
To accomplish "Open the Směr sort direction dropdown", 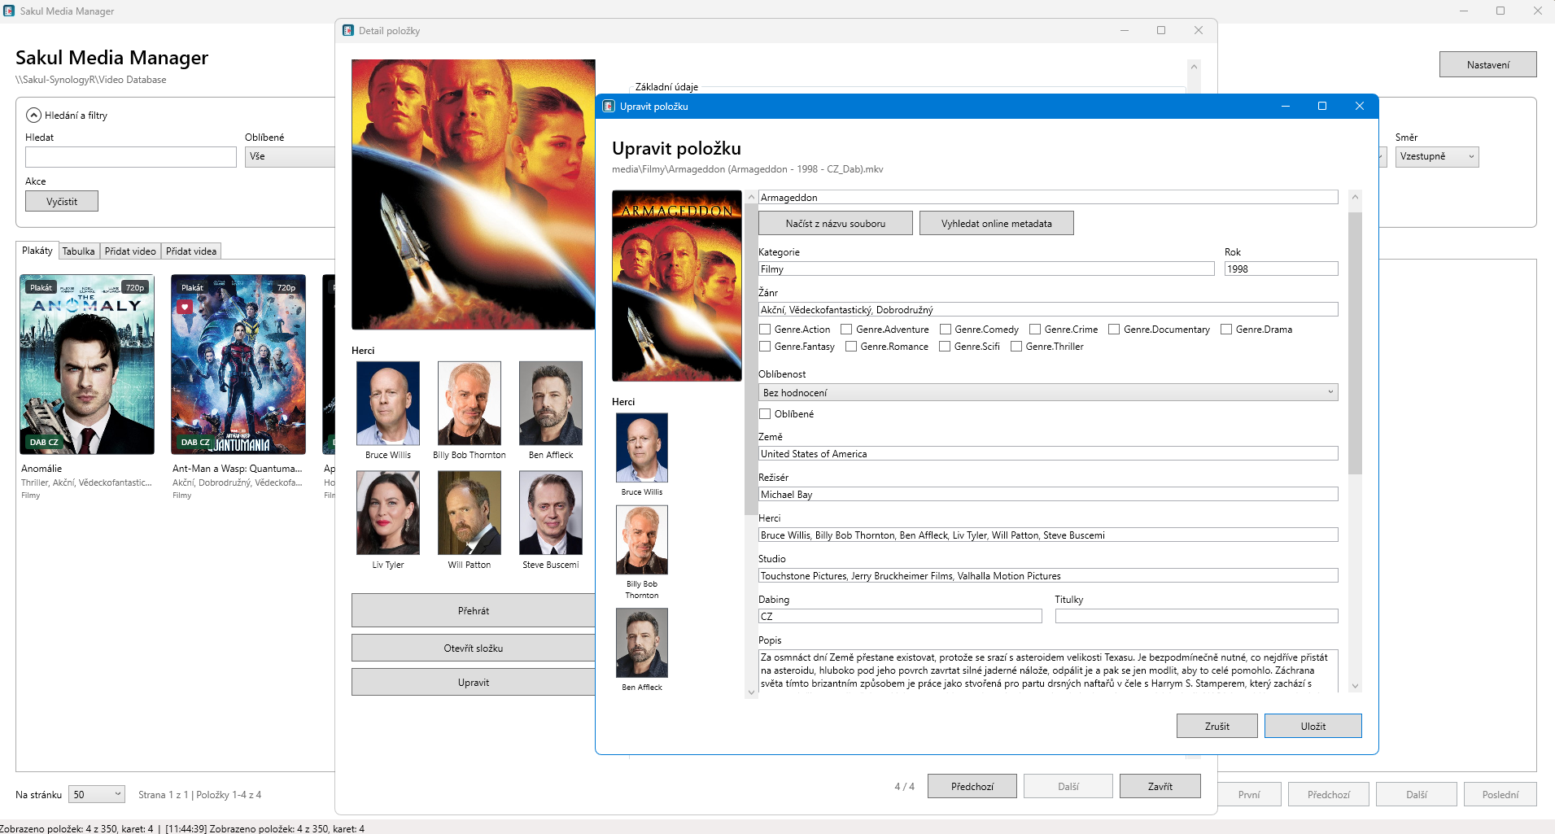I will (x=1437, y=157).
